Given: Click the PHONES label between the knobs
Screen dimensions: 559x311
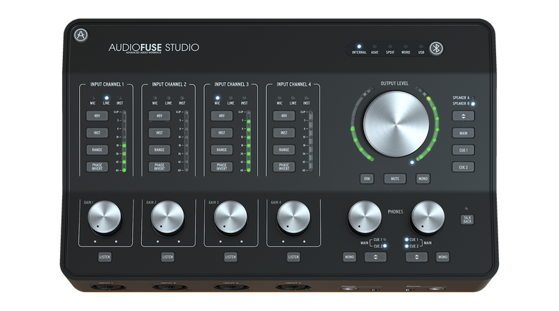Looking at the screenshot, I should coord(395,212).
